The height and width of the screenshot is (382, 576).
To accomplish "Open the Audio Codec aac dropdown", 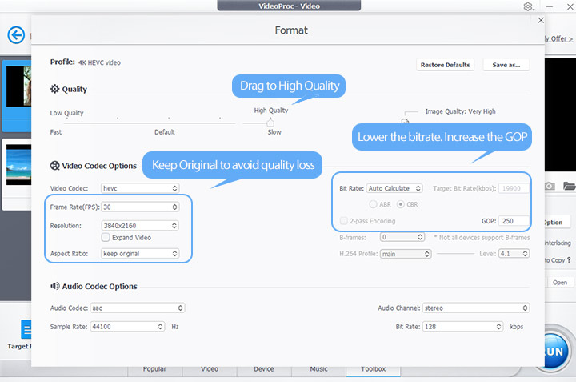I will pyautogui.click(x=138, y=308).
